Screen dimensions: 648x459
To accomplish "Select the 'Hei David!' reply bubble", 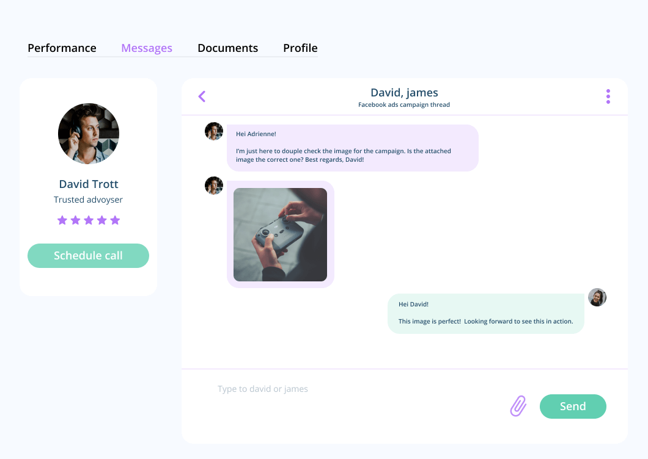I will 486,313.
